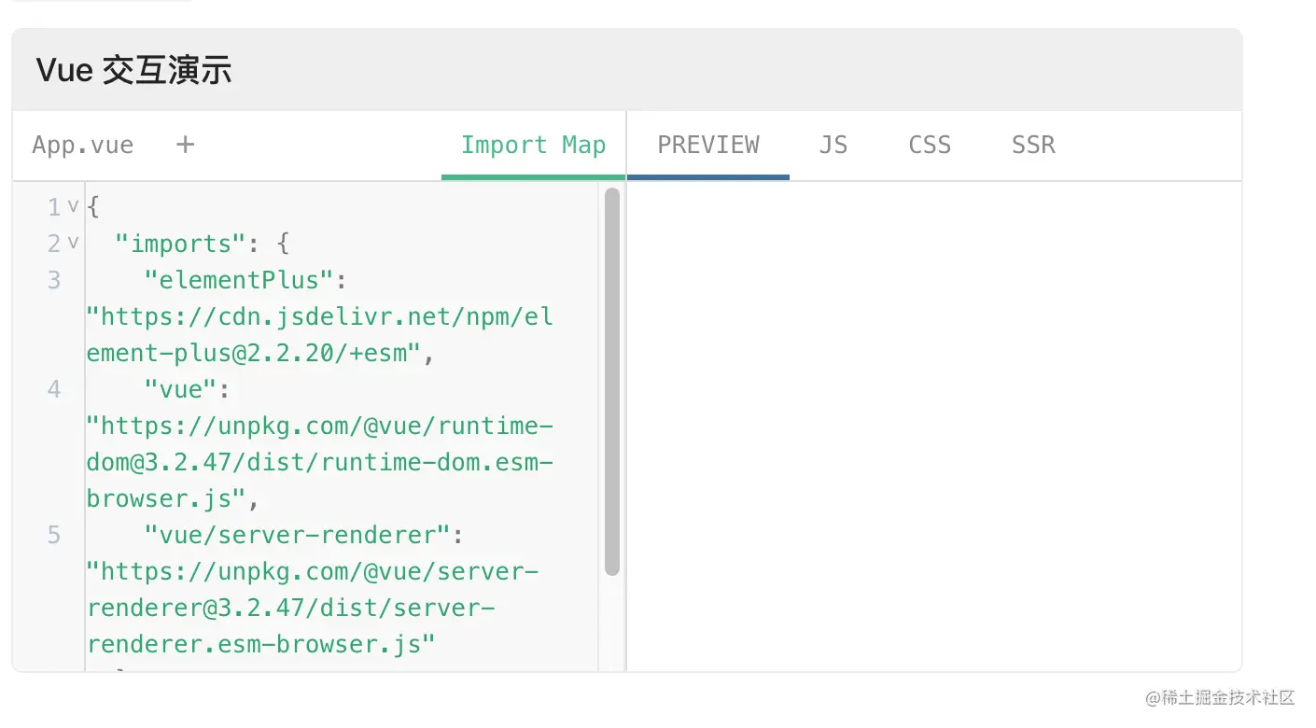Click the runtime-dom unpkg URL string
Image resolution: width=1316 pixels, height=728 pixels.
(319, 462)
